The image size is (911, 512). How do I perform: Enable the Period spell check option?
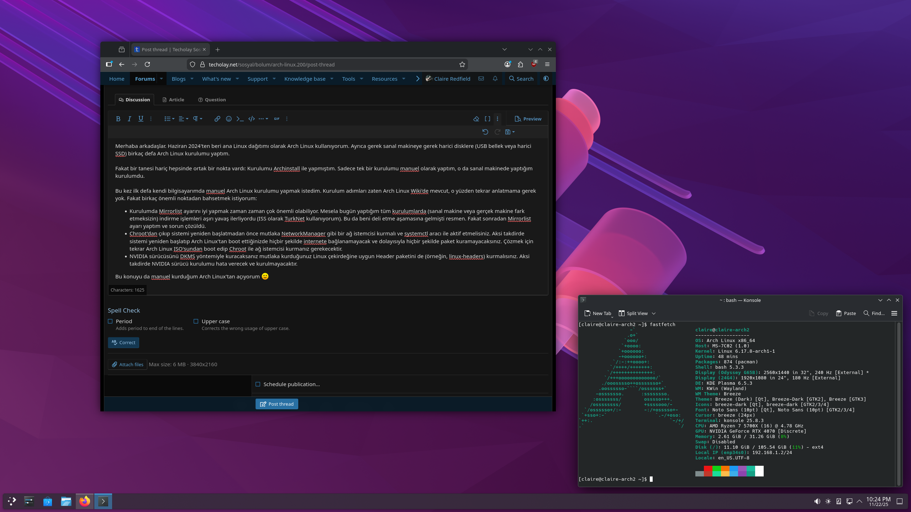(110, 321)
